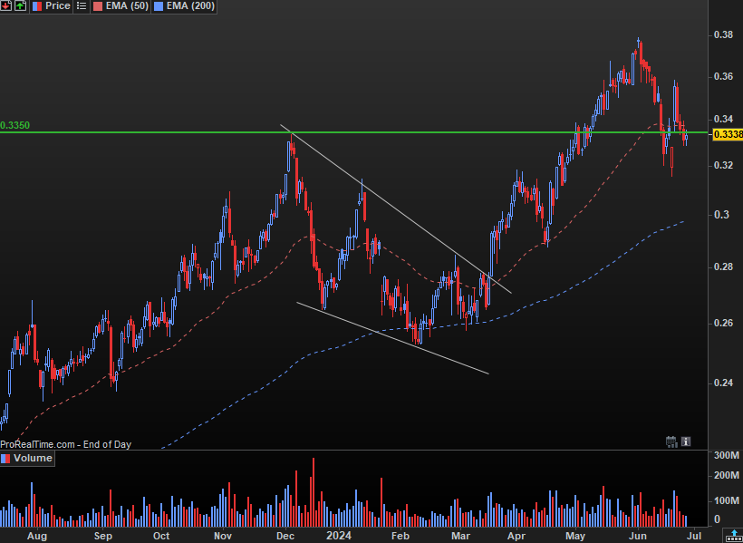Click the red down-arrow document icon

point(6,5)
